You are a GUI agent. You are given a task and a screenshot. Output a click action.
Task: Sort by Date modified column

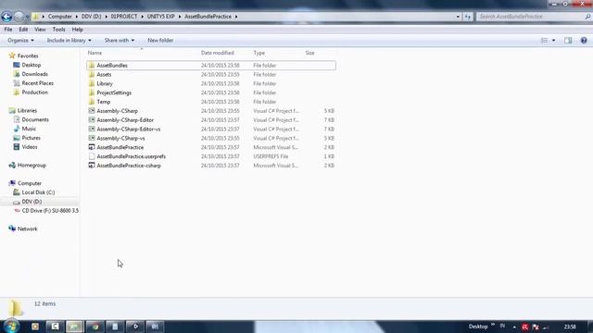point(218,53)
